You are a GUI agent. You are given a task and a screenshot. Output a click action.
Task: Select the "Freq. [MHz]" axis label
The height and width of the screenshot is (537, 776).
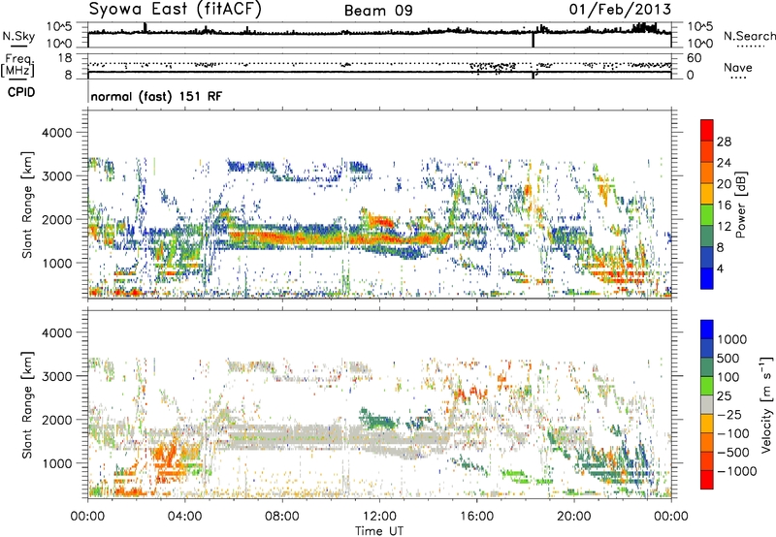[x=17, y=65]
